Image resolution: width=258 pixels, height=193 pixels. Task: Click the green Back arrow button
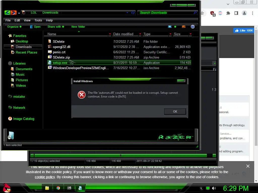pos(7,13)
